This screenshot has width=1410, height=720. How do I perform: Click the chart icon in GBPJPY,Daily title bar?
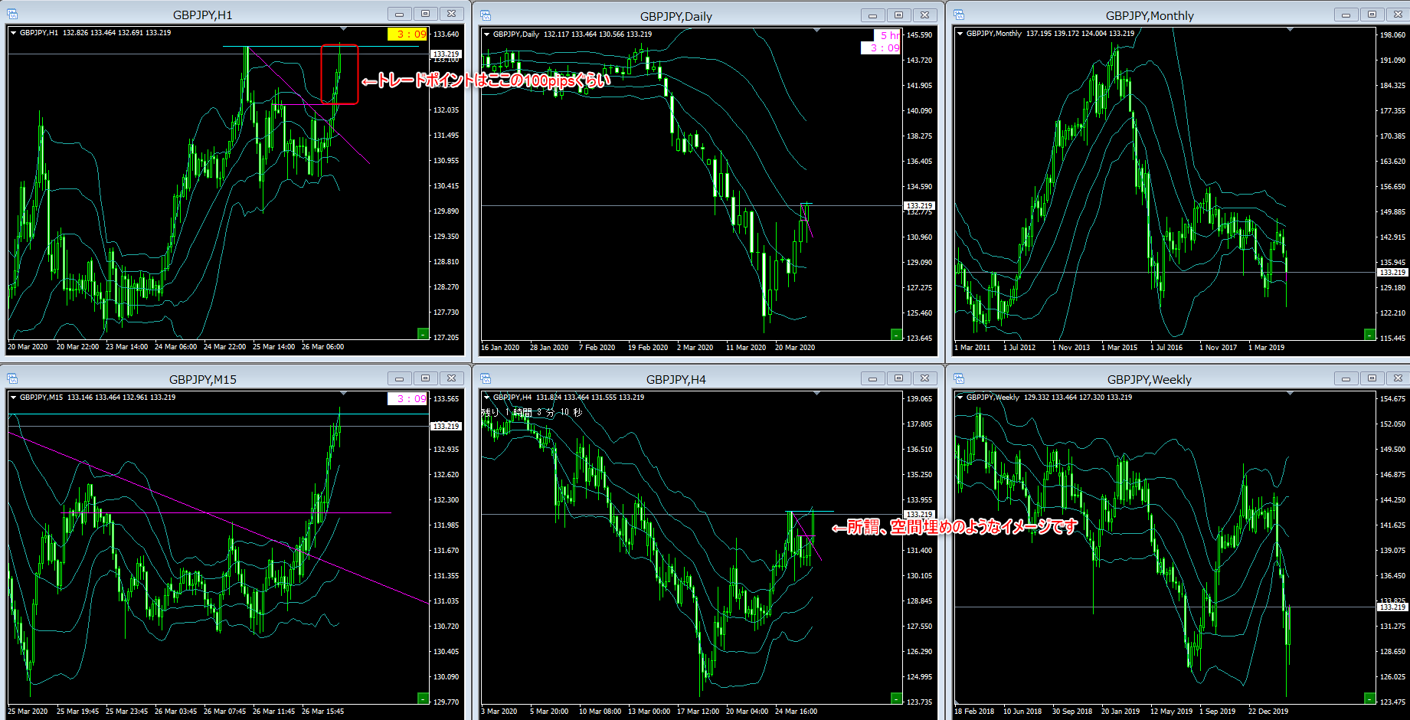click(x=486, y=15)
